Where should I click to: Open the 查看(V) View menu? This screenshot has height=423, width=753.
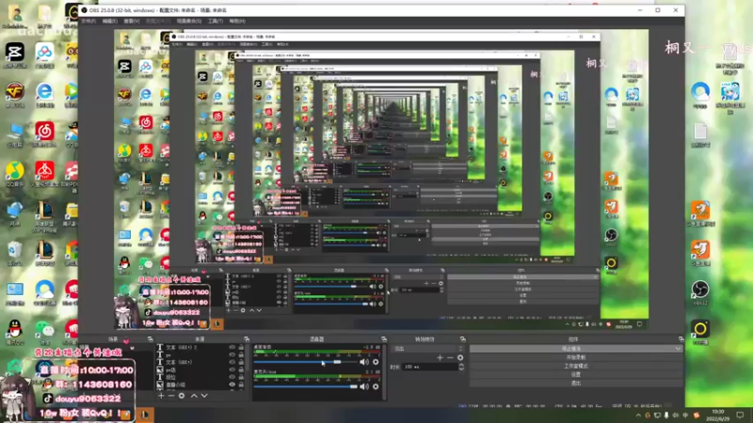coord(132,21)
